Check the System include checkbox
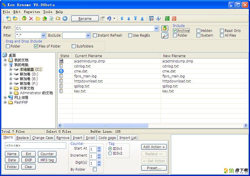 point(198,35)
